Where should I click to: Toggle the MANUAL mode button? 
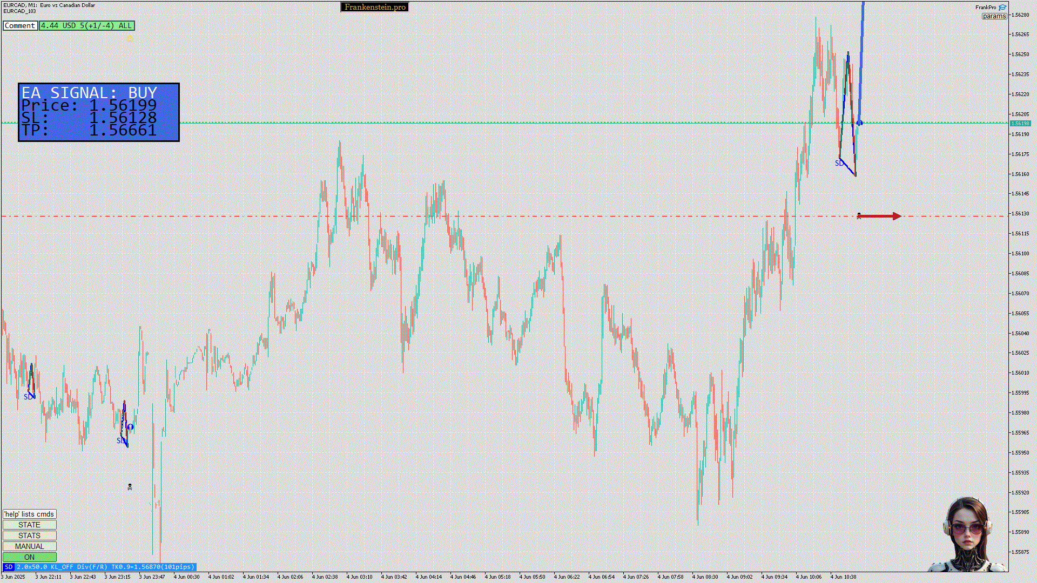click(29, 546)
